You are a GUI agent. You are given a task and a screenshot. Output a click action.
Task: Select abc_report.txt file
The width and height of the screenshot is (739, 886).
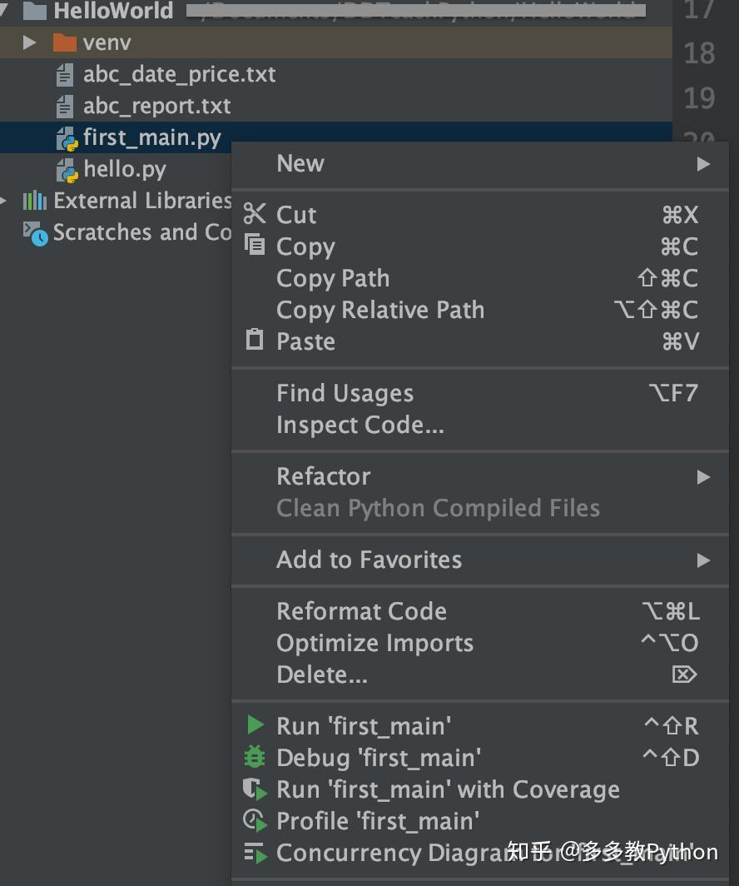click(x=156, y=106)
